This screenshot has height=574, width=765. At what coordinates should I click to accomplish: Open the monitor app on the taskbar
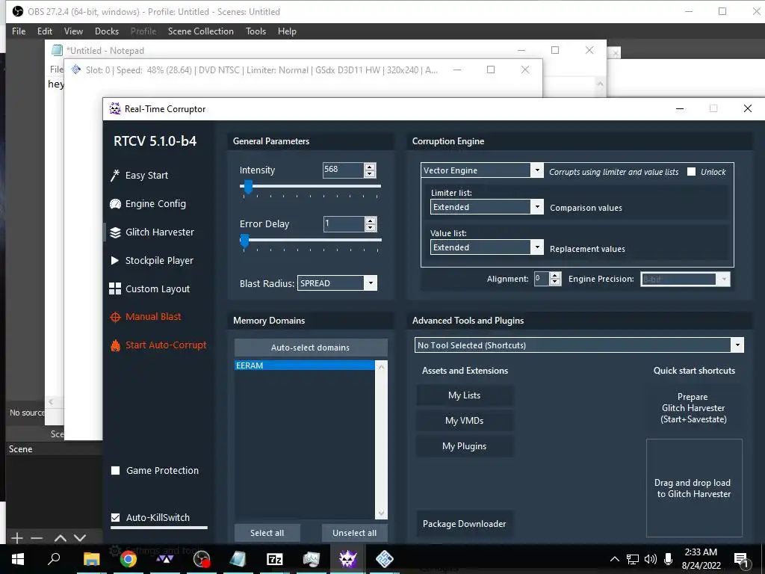tap(311, 559)
